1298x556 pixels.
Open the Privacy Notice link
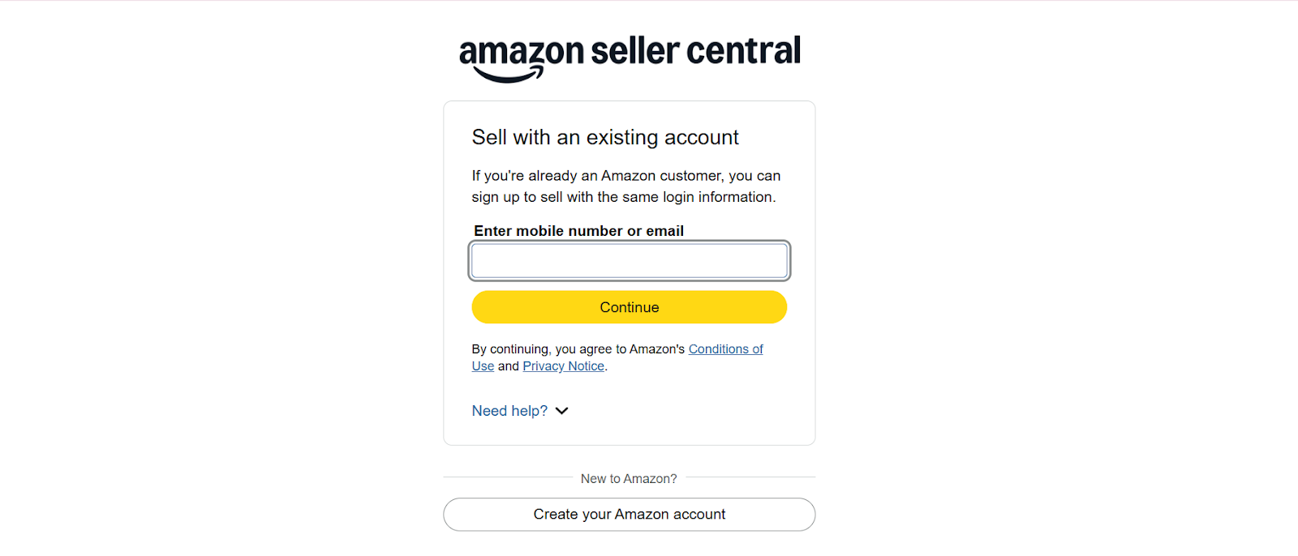click(563, 366)
